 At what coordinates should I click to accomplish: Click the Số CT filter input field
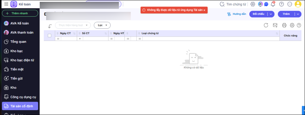point(95,39)
